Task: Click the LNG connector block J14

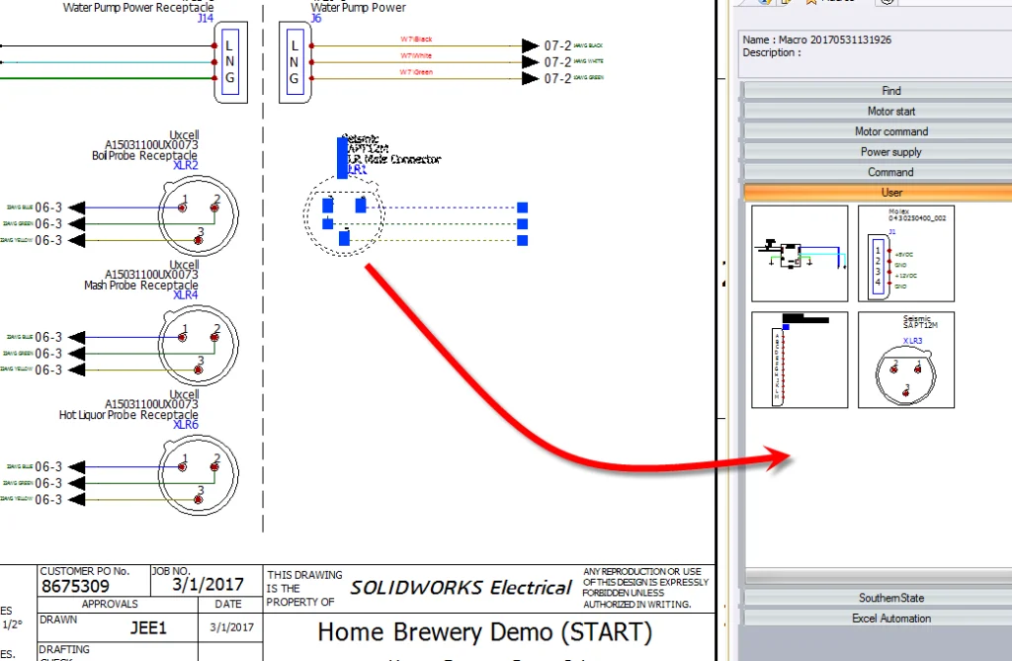Action: coord(230,61)
